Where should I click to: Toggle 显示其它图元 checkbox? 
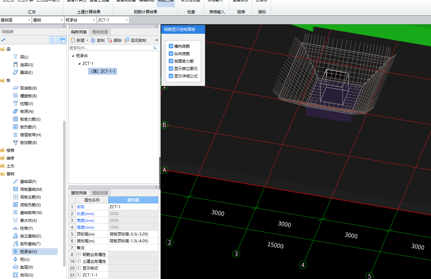point(171,68)
